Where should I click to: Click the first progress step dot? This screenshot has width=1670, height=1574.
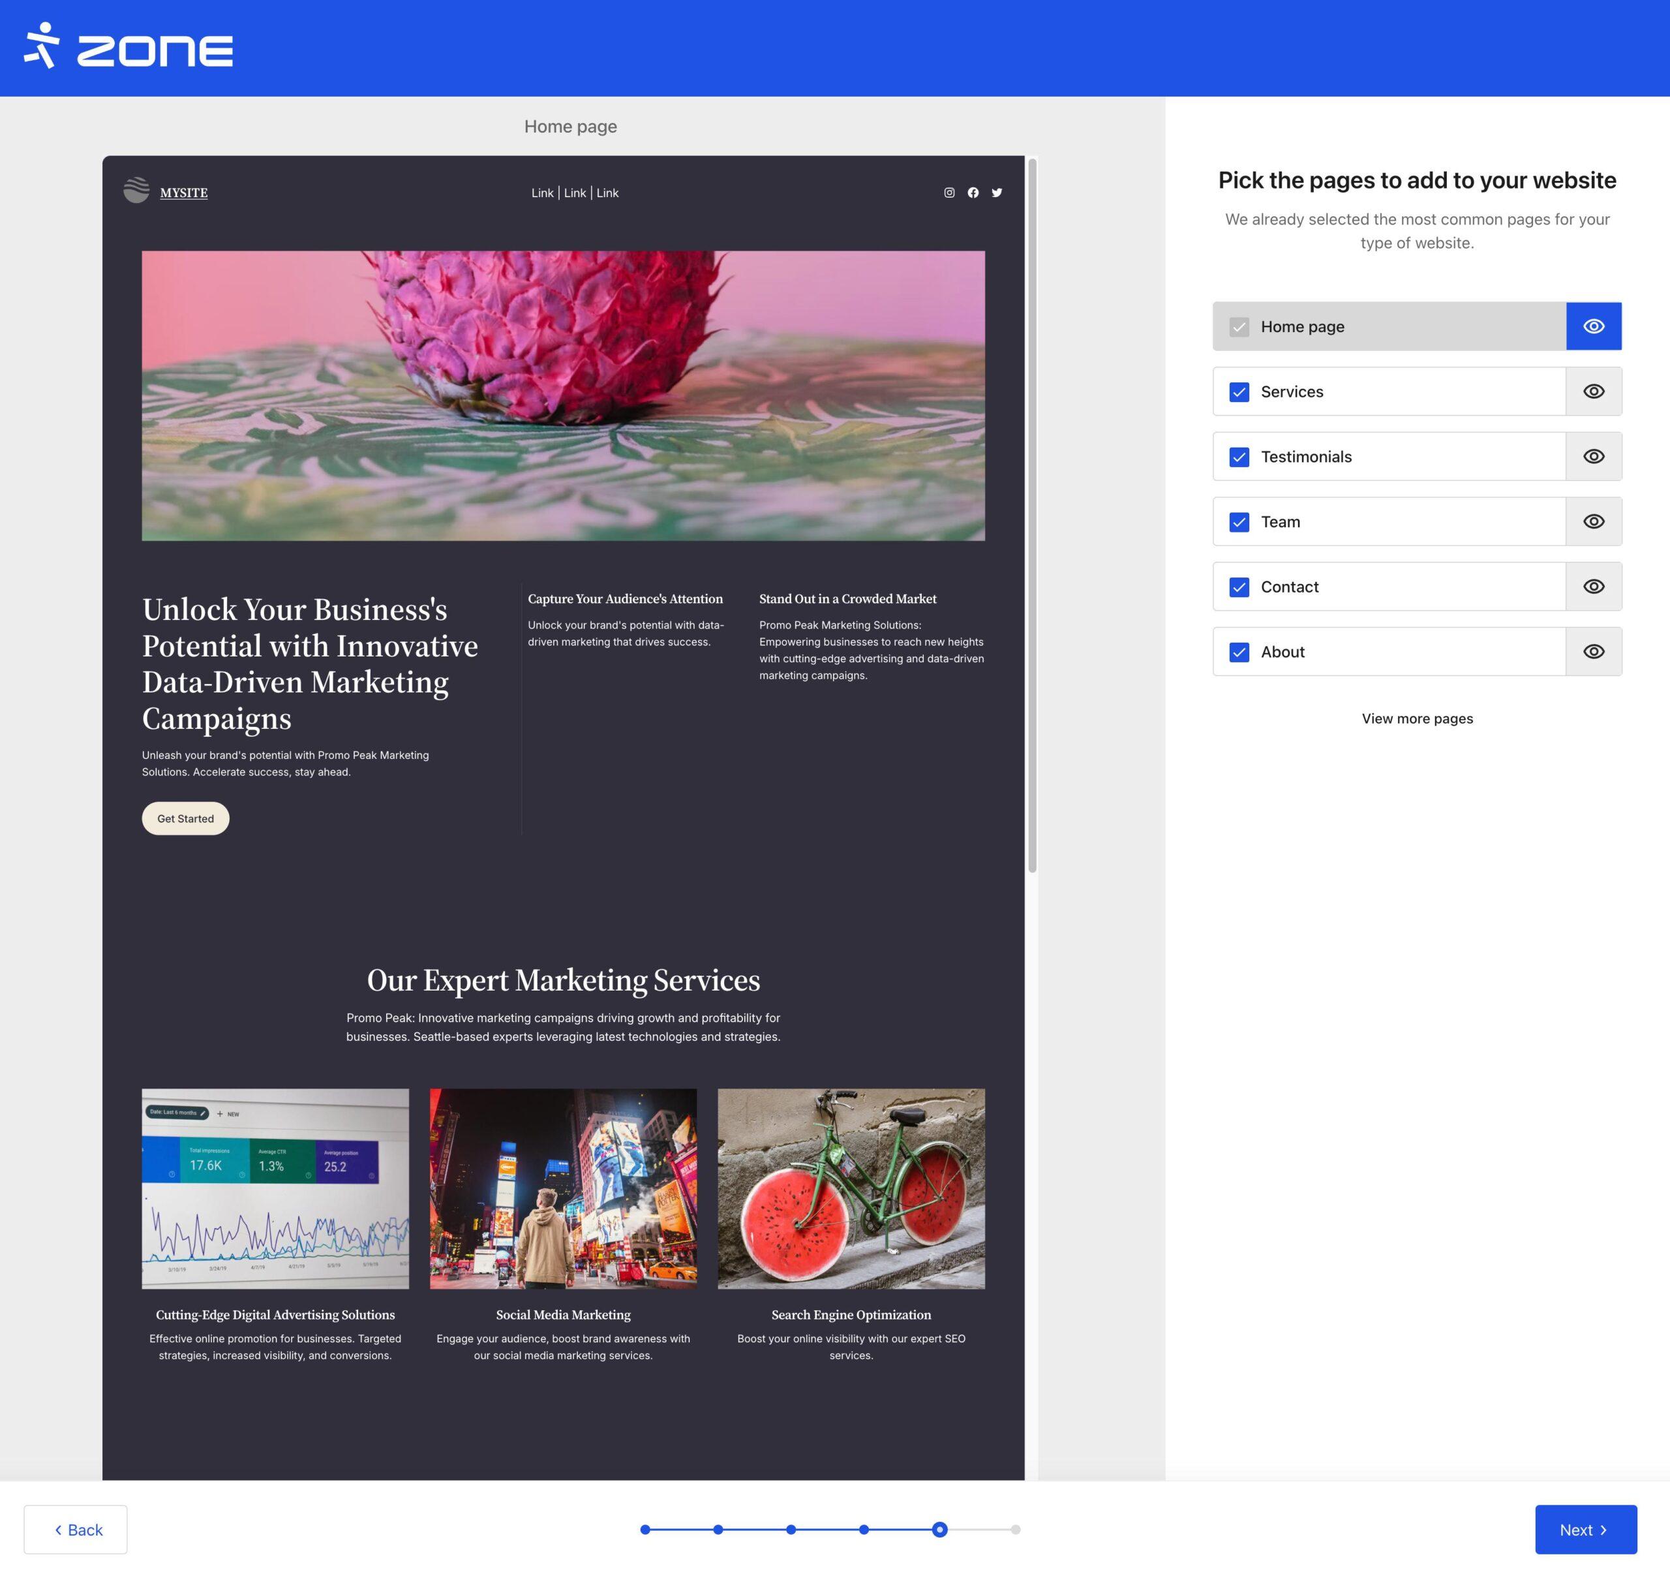(x=645, y=1530)
